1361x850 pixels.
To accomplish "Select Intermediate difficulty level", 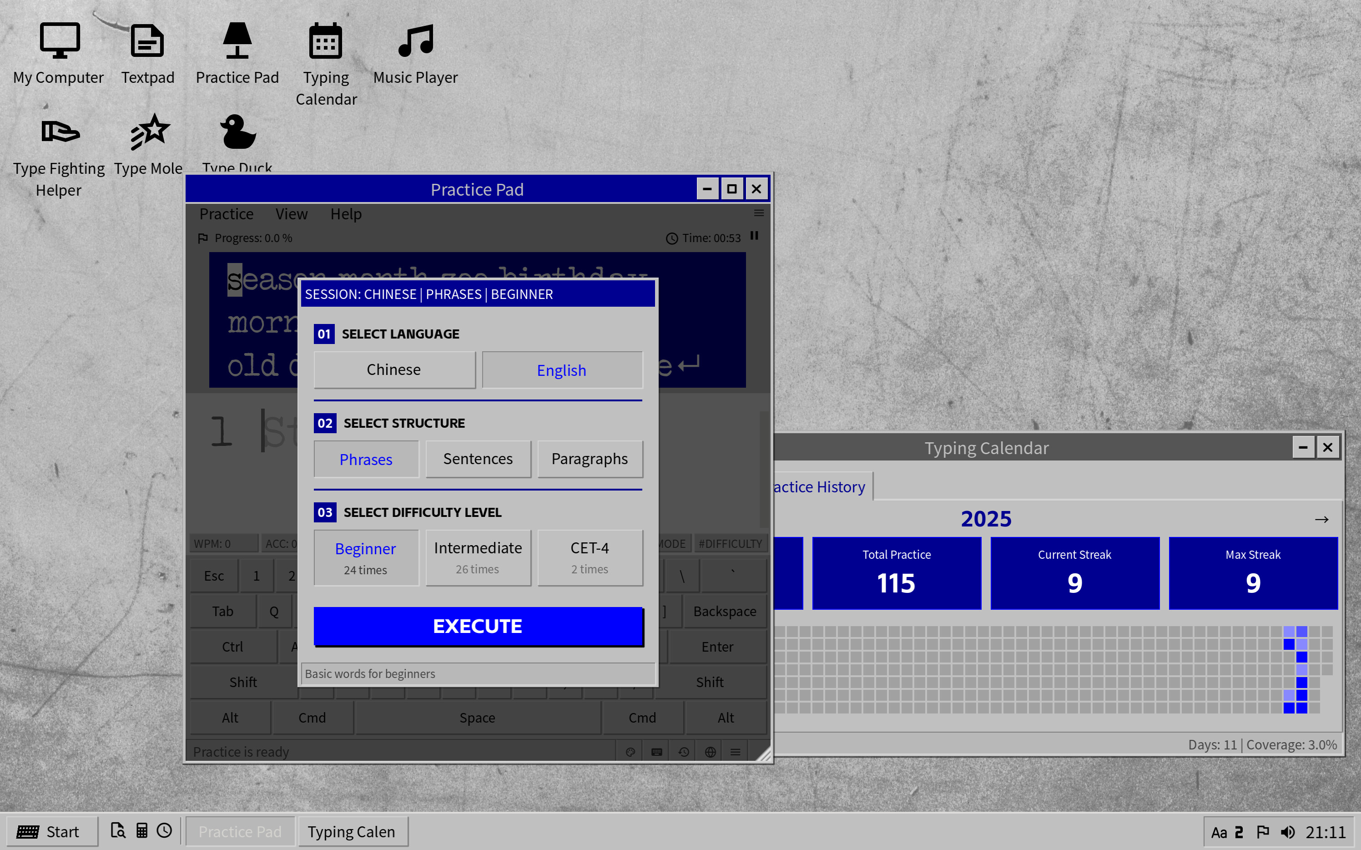I will (478, 557).
